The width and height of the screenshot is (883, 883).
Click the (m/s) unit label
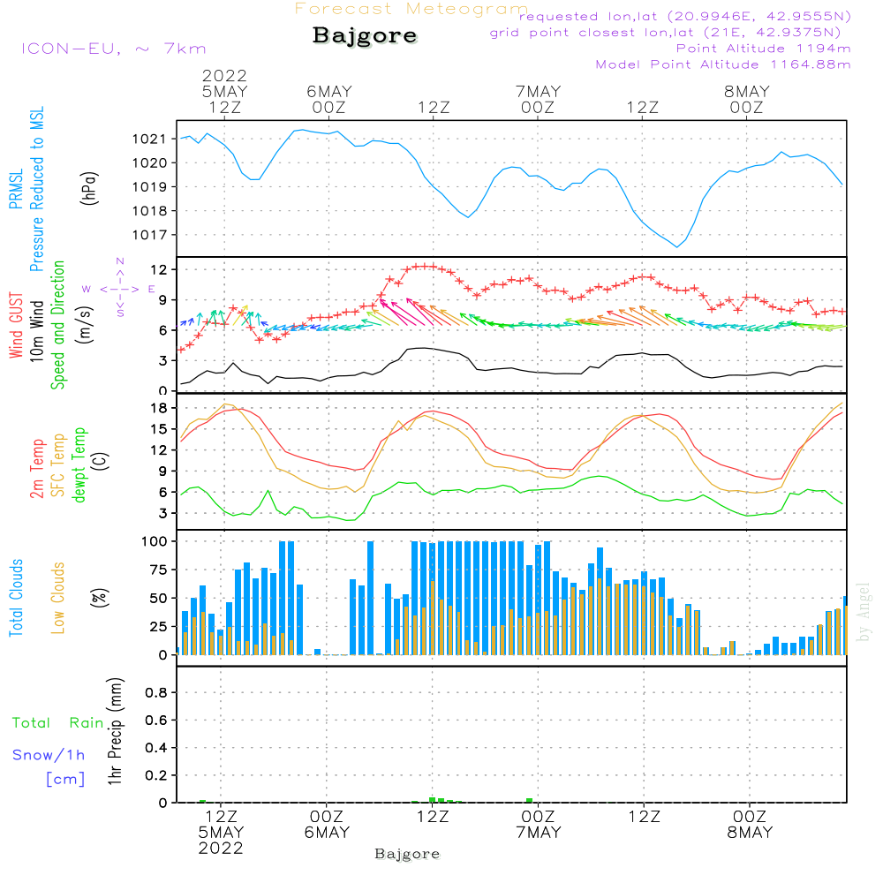tap(85, 326)
